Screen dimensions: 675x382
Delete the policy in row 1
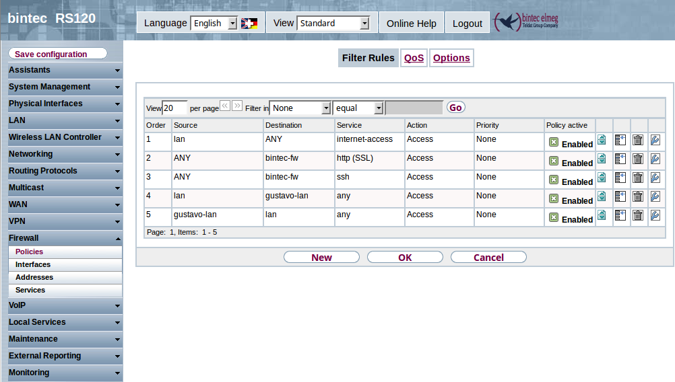pyautogui.click(x=637, y=140)
